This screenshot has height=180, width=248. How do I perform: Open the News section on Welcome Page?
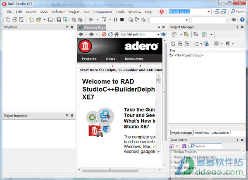tap(110, 59)
